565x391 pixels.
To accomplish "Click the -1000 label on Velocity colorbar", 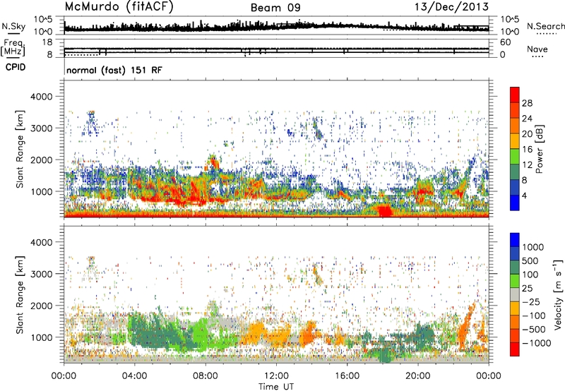I will 537,343.
